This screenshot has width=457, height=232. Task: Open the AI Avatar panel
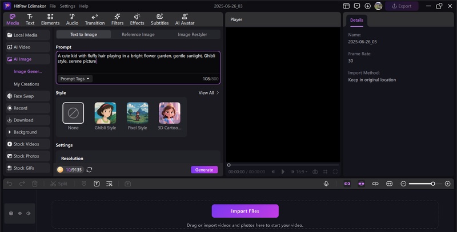(x=185, y=19)
